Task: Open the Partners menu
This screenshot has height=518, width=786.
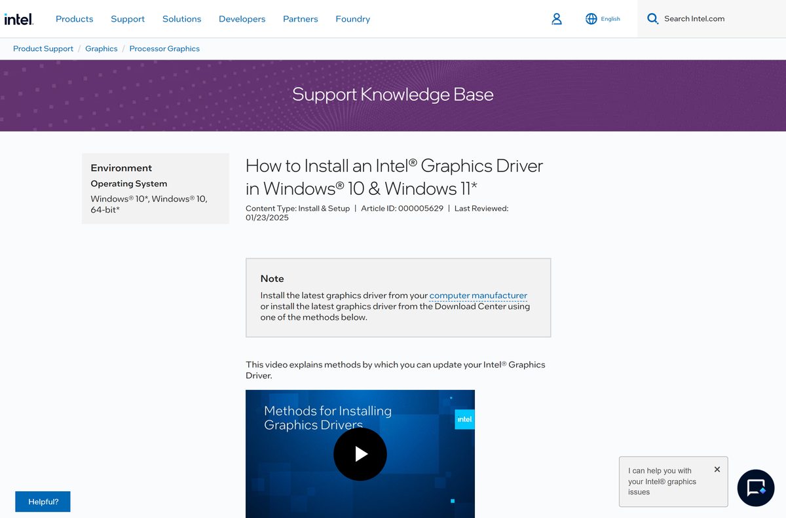Action: pos(301,19)
